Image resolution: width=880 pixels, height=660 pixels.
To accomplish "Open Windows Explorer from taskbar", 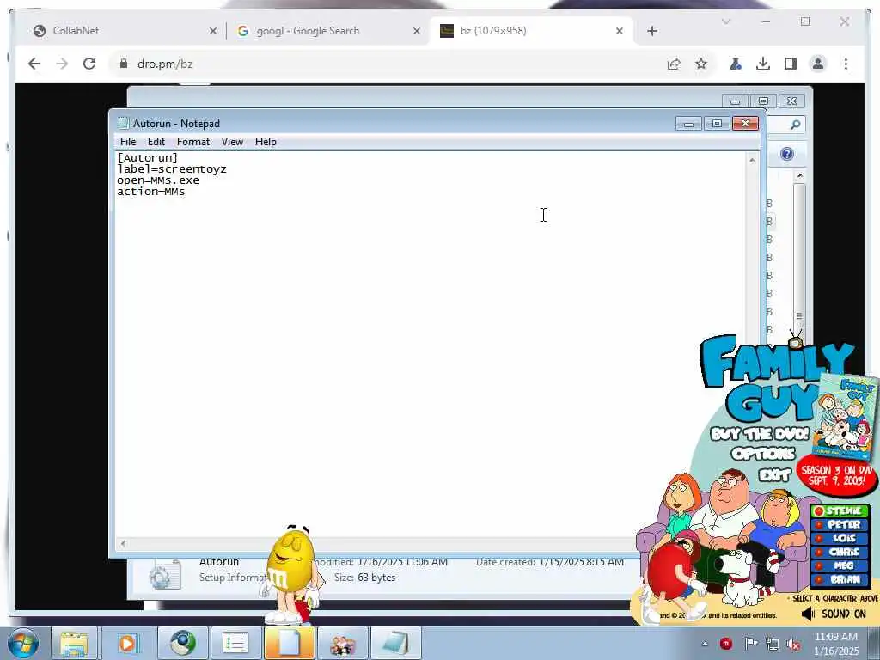I will coord(74,643).
